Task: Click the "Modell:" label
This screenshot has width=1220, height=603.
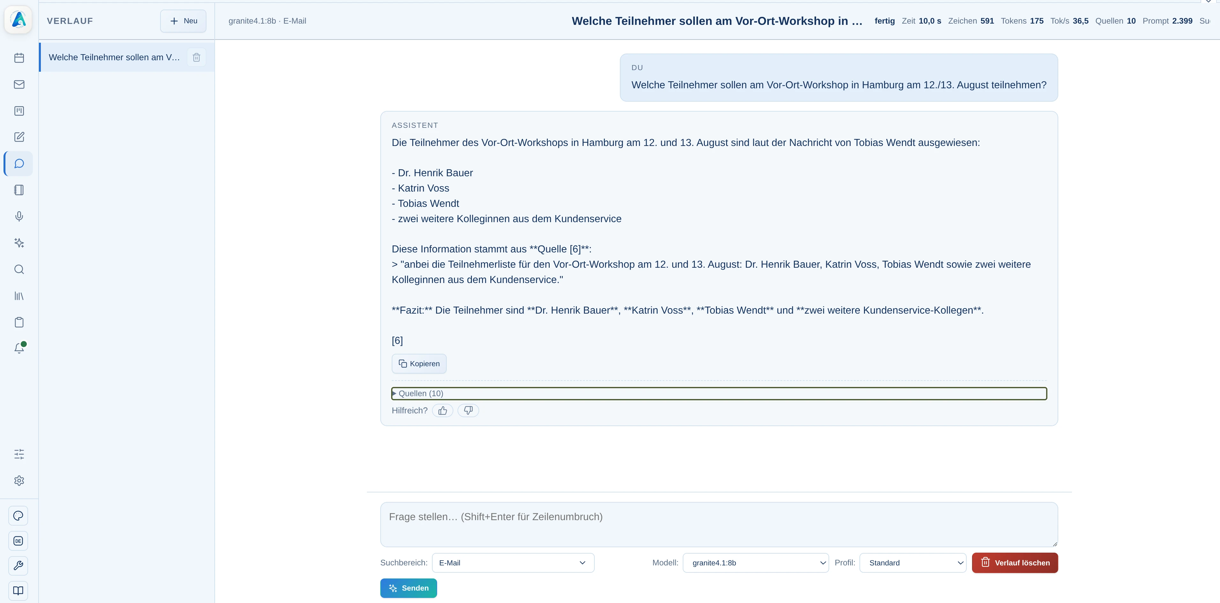Action: (666, 563)
